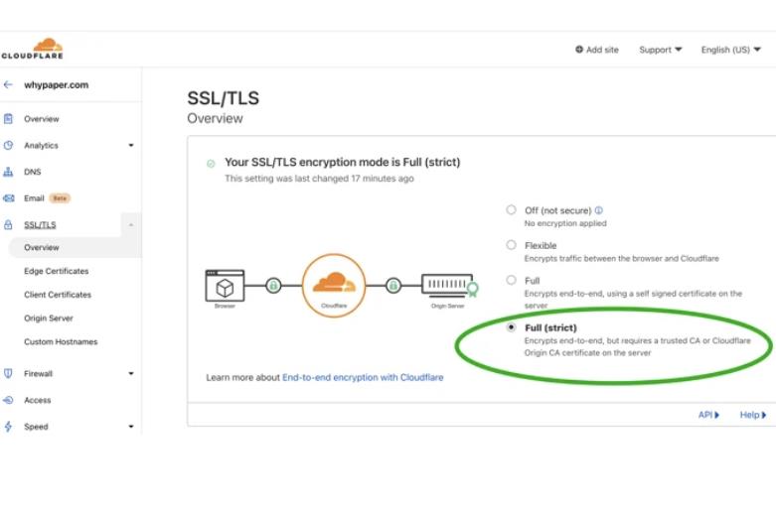The width and height of the screenshot is (776, 512).
Task: Click the Analytics clock icon
Action: (x=9, y=146)
